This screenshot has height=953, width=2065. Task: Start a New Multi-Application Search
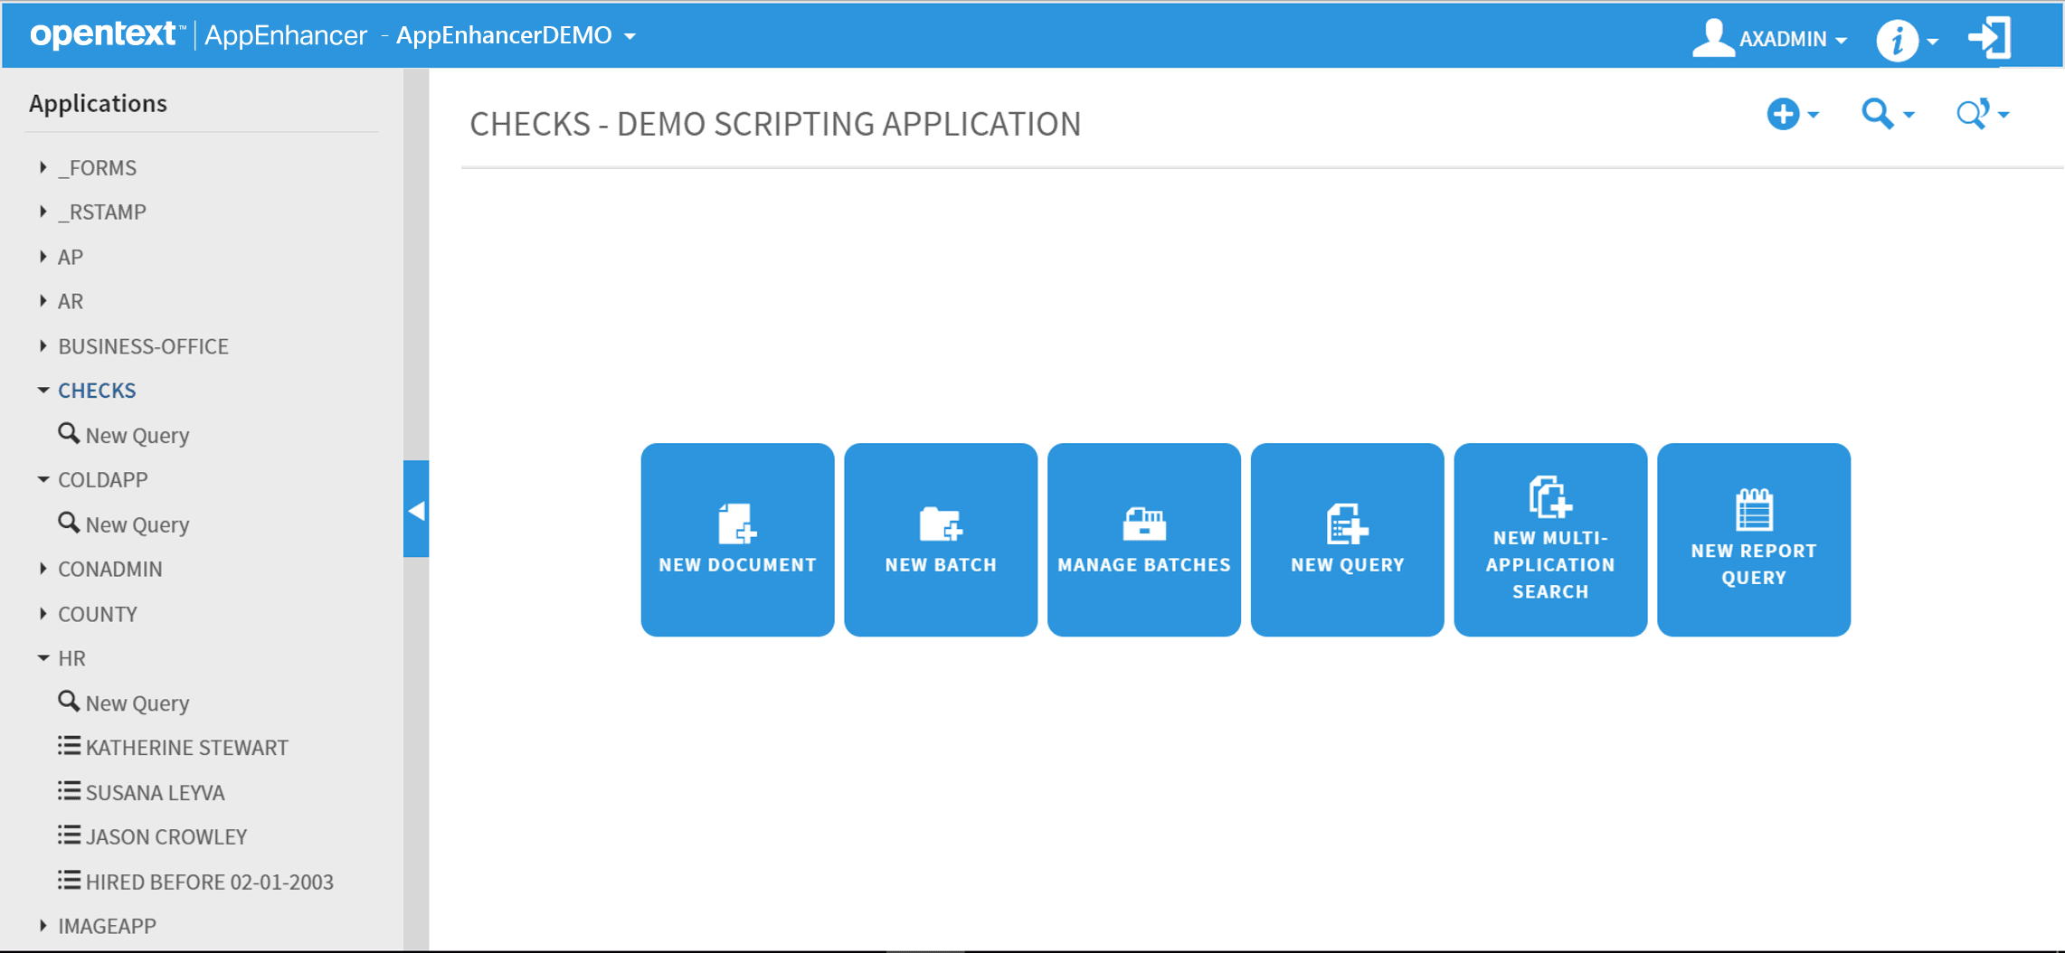pos(1550,538)
